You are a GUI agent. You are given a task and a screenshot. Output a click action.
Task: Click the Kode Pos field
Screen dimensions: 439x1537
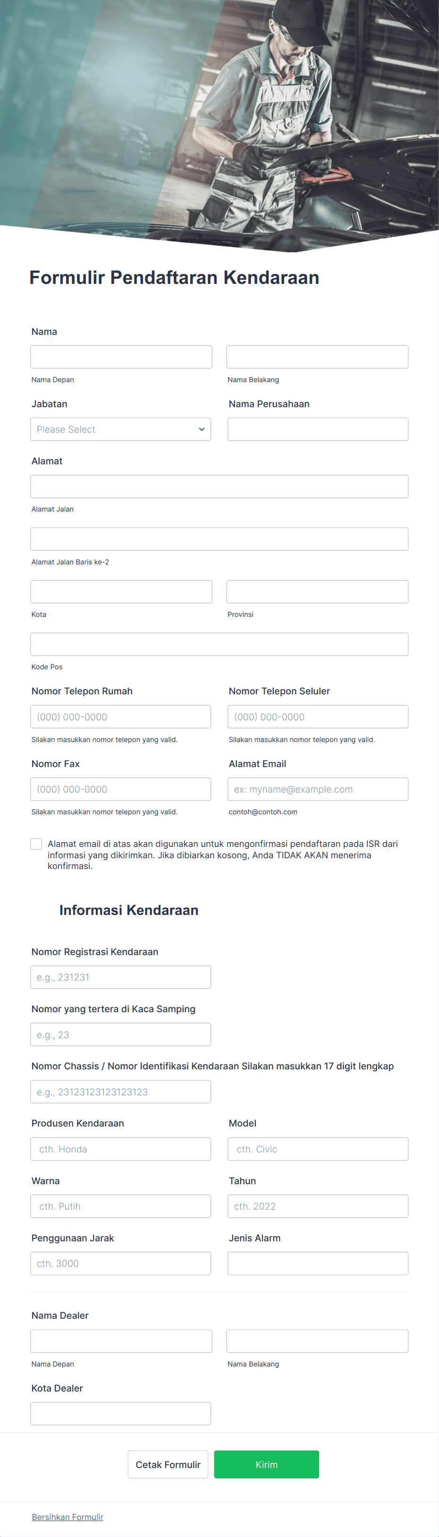pyautogui.click(x=219, y=644)
